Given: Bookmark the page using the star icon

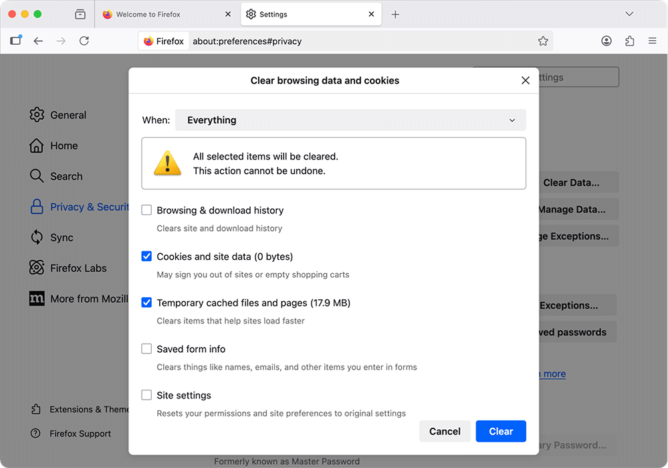Looking at the screenshot, I should click(543, 41).
